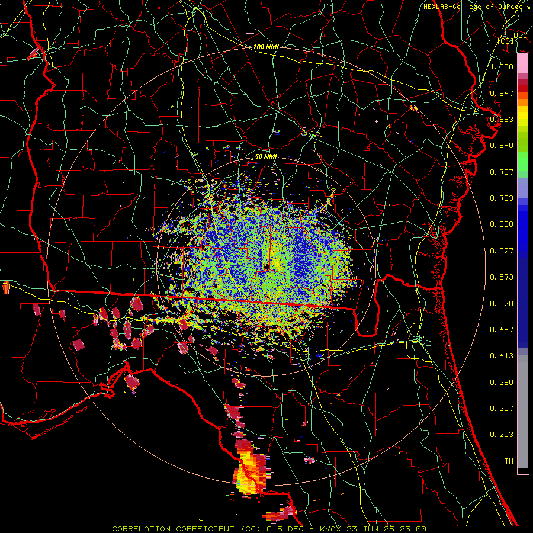This screenshot has height=533, width=533.
Task: Click the 50 NMI range ring label
Action: [x=266, y=157]
